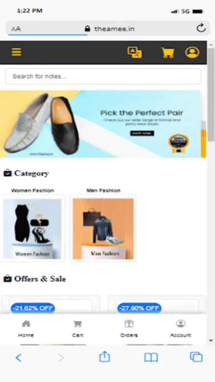Open the Men Fashion category thumbnail
This screenshot has width=215, height=382.
tap(103, 228)
